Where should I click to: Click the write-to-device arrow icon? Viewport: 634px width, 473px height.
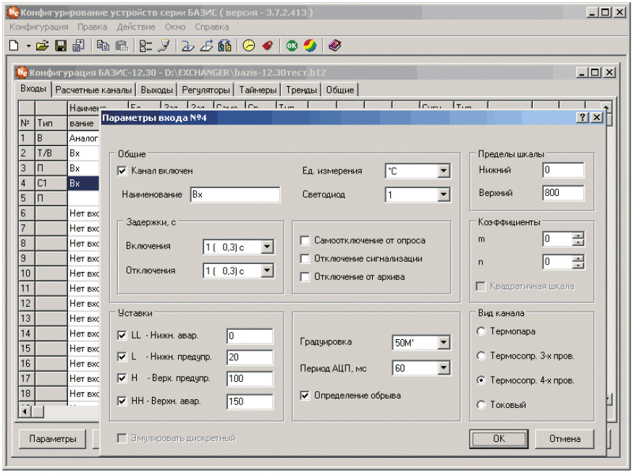(206, 46)
